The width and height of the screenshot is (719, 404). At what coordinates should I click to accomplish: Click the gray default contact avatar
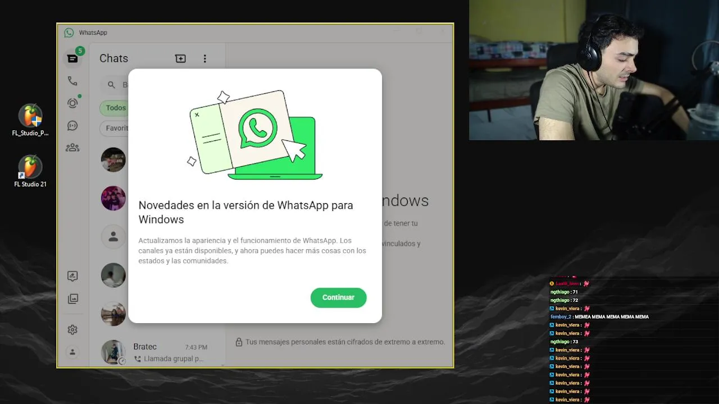pyautogui.click(x=113, y=237)
